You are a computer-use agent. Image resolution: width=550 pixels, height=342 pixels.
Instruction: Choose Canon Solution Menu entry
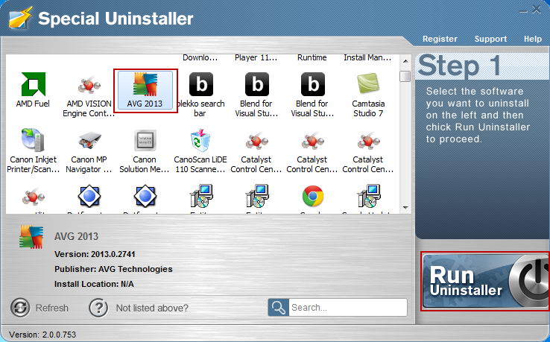145,151
